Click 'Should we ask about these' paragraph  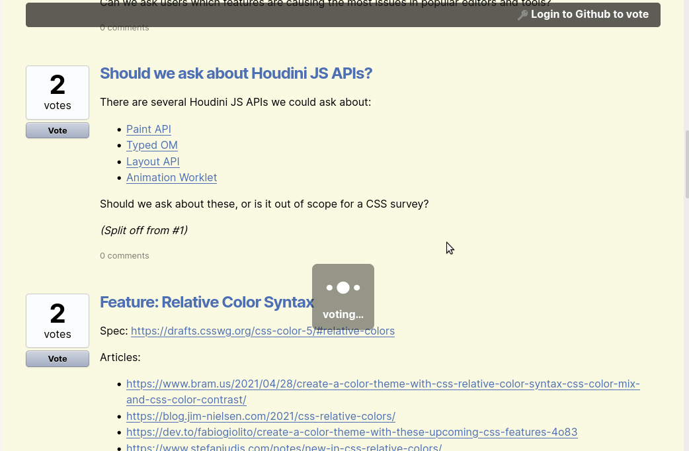pyautogui.click(x=264, y=204)
